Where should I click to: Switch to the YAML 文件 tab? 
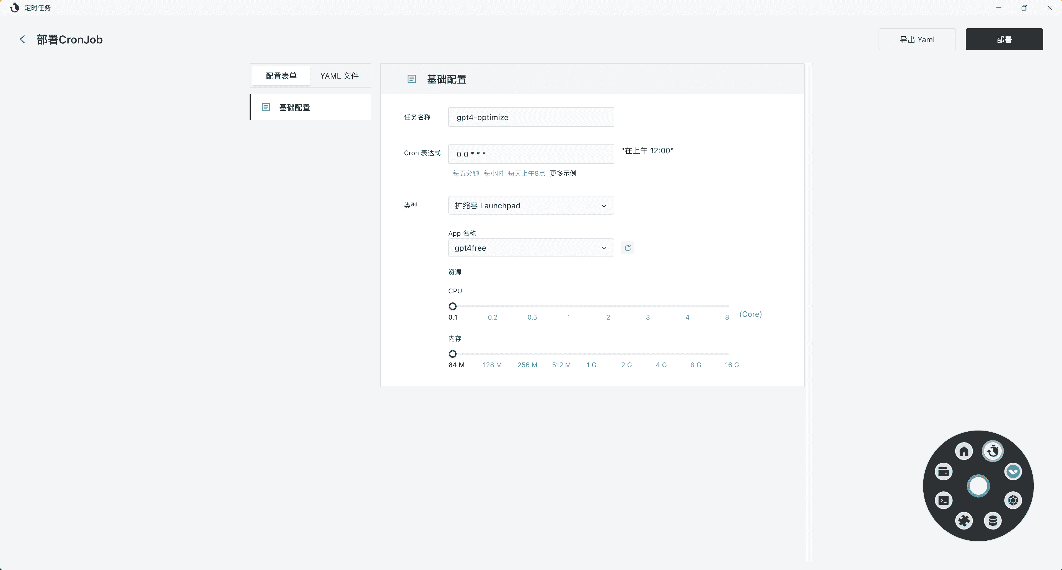click(339, 76)
